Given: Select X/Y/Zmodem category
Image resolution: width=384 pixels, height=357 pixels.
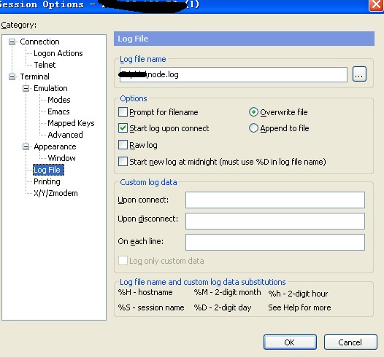Looking at the screenshot, I should click(x=55, y=193).
